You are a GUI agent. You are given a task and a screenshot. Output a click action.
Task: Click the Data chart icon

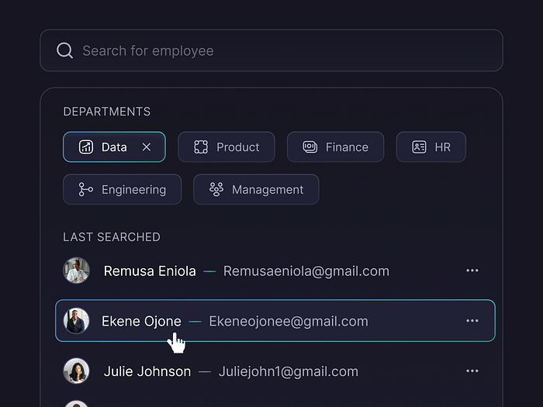(86, 147)
